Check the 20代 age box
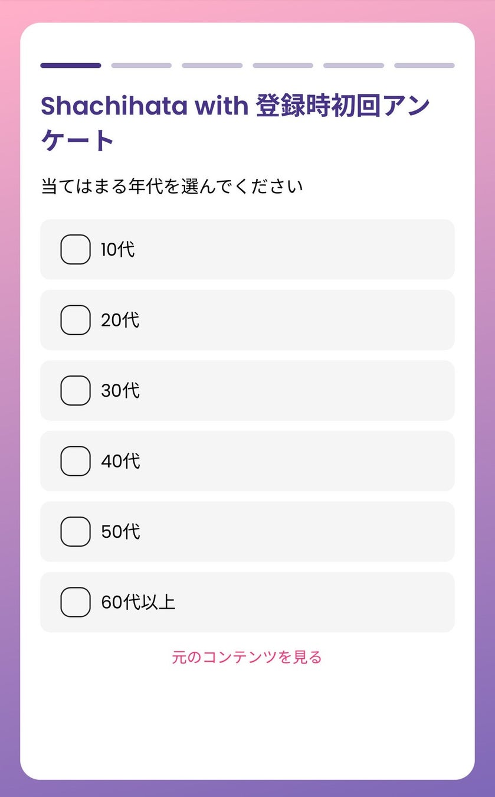 (76, 320)
